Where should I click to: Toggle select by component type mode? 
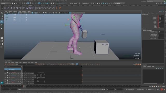(x=30, y=3)
